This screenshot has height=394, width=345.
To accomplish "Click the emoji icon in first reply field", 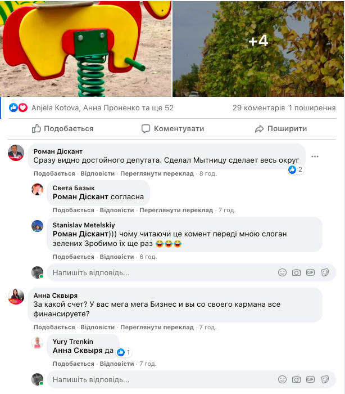I will (283, 272).
